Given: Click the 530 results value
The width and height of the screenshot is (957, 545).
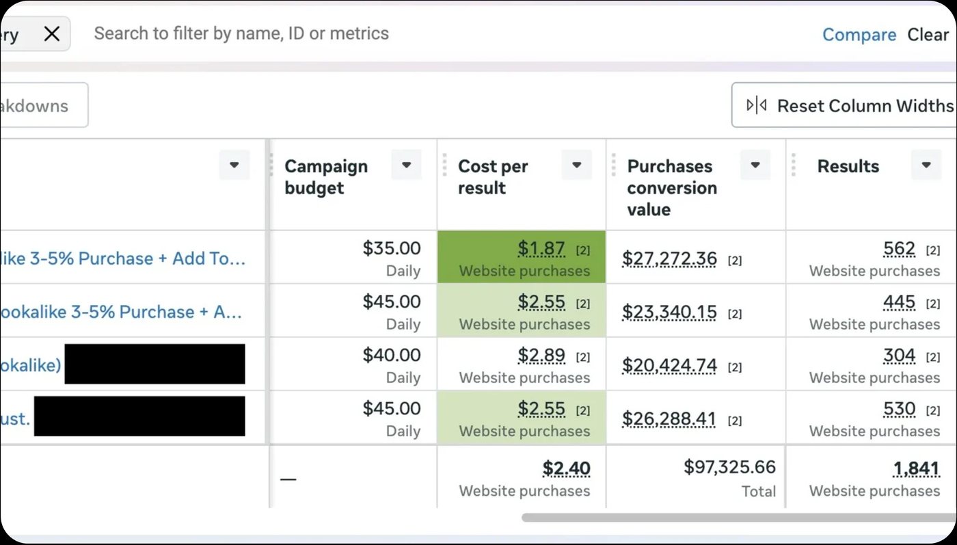Looking at the screenshot, I should (899, 409).
